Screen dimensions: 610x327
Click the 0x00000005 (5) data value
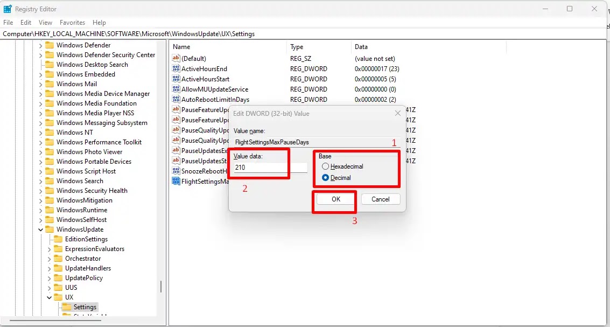point(375,79)
